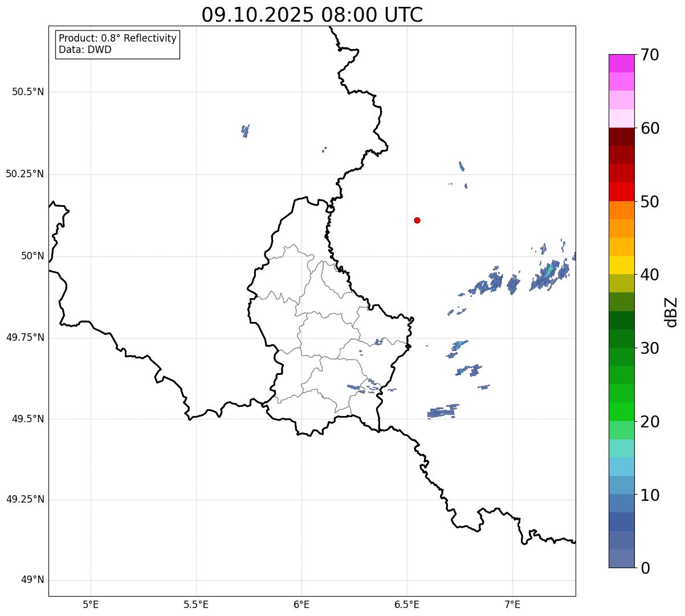Click the Data: DWD text
The image size is (685, 616).
[x=85, y=50]
